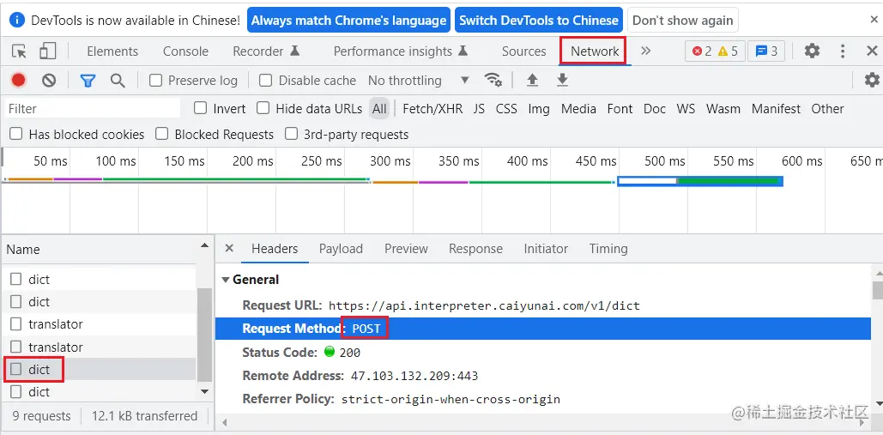Click Always match Chrome's language

(348, 21)
